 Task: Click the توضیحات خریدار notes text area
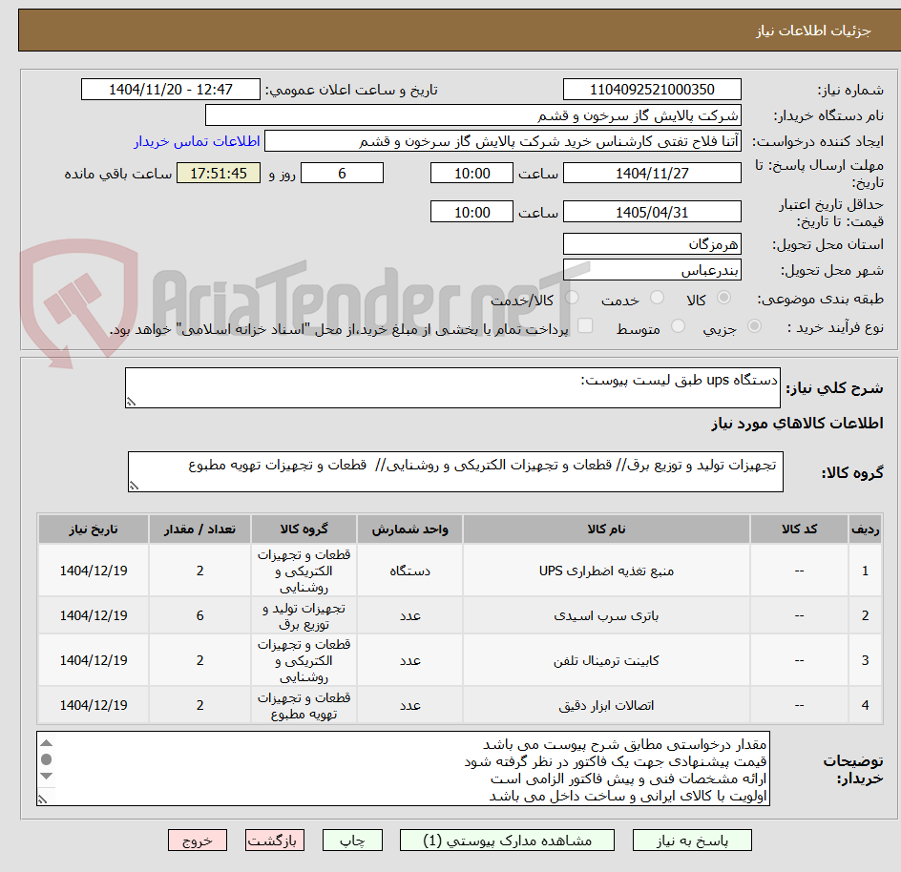tap(403, 768)
